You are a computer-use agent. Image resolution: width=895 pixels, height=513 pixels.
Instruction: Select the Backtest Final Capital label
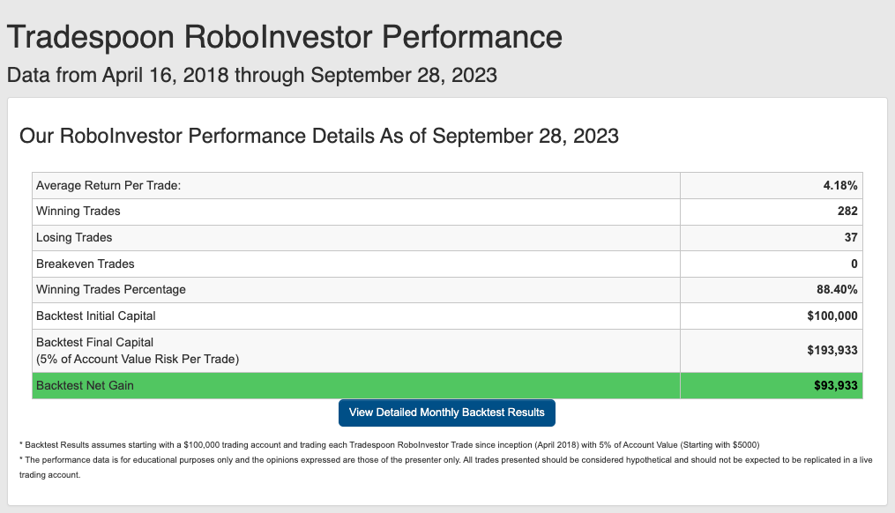[94, 342]
